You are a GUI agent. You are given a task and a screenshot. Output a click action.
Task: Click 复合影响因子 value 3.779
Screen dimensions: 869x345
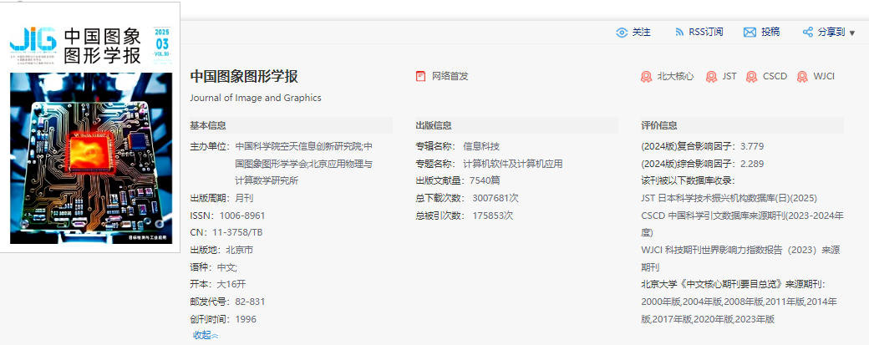point(752,147)
